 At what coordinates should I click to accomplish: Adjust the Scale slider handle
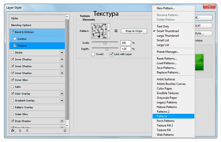point(105,43)
